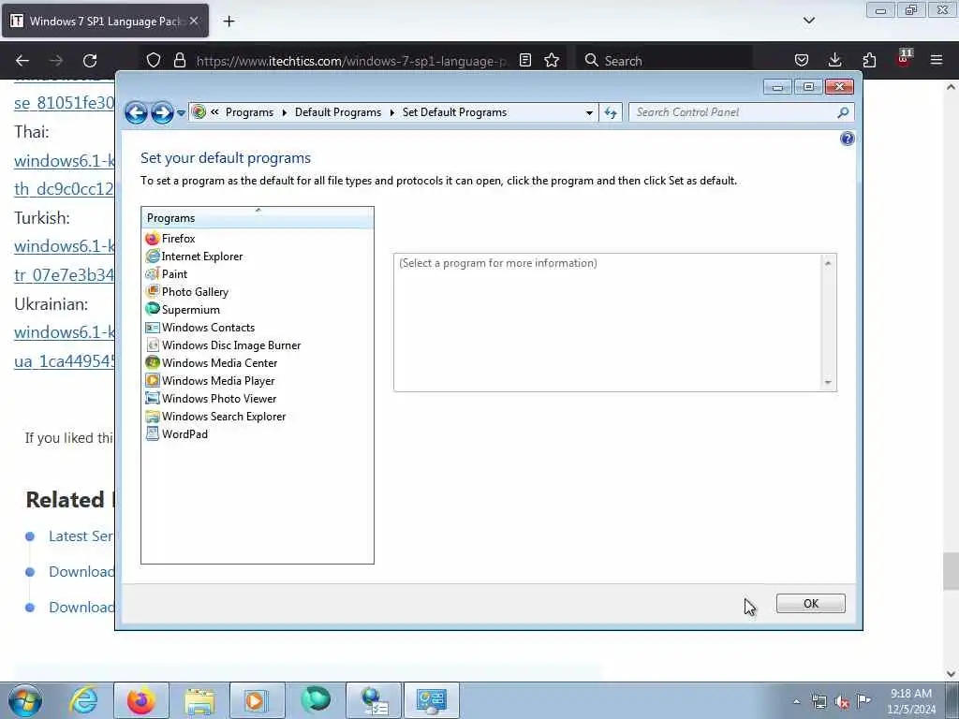Open Firefox extensions puzzle icon
The height and width of the screenshot is (719, 959).
[869, 60]
